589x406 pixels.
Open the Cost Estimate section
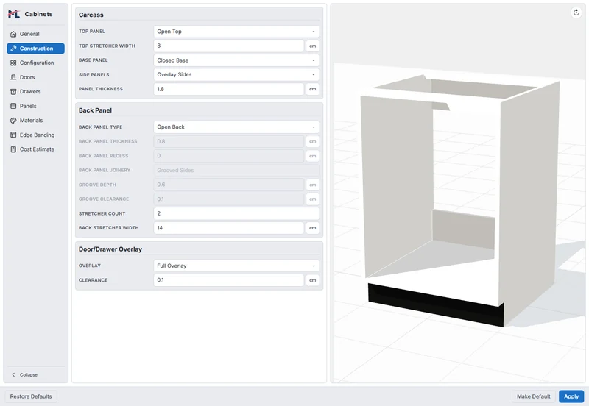(x=35, y=149)
